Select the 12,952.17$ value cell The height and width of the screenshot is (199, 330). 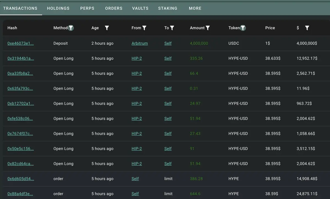pos(307,58)
